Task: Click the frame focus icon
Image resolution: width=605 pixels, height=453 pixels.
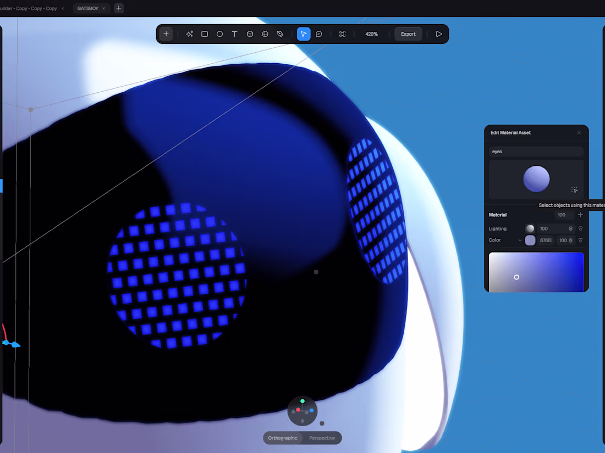Action: [x=342, y=34]
